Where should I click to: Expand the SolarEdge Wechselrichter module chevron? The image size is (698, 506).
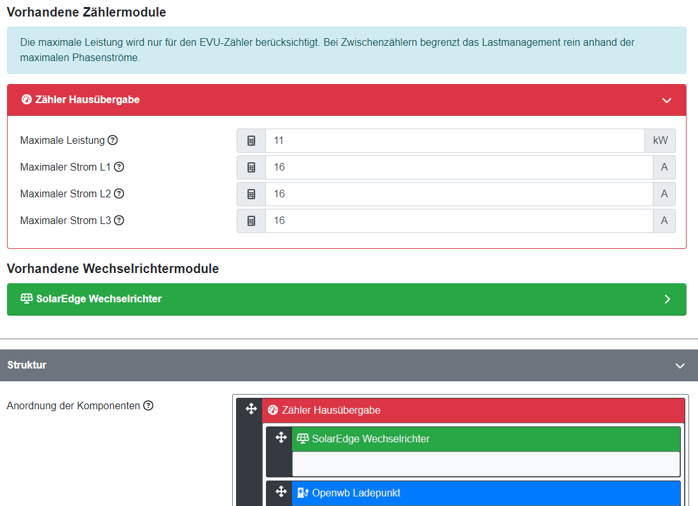click(667, 299)
